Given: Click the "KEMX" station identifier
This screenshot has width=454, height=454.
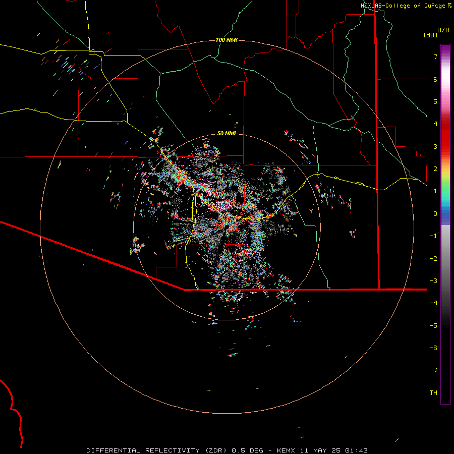Looking at the screenshot, I should (x=286, y=450).
